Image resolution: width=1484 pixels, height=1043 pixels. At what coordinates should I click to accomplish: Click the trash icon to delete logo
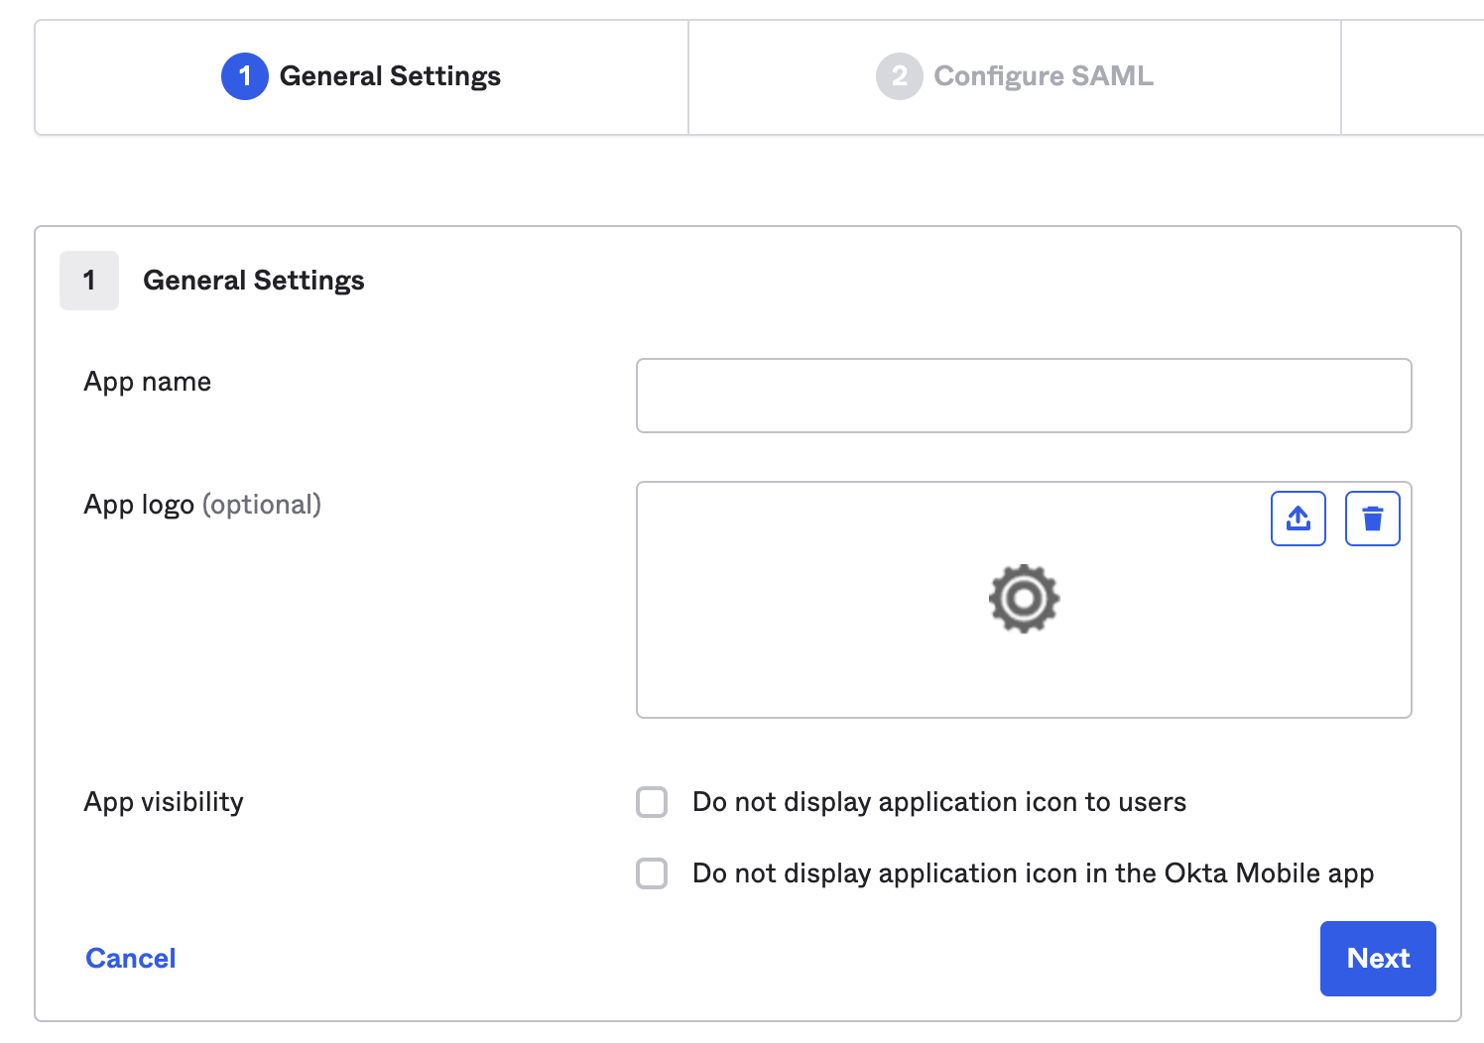(1372, 519)
